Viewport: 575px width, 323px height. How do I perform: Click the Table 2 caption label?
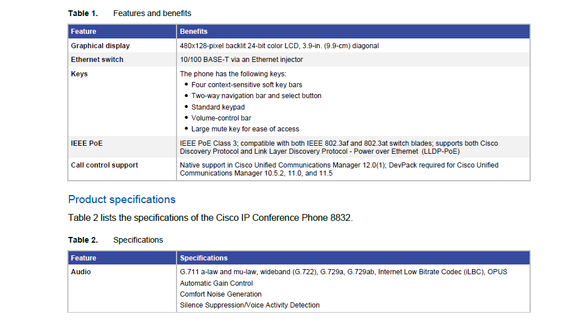tap(83, 240)
